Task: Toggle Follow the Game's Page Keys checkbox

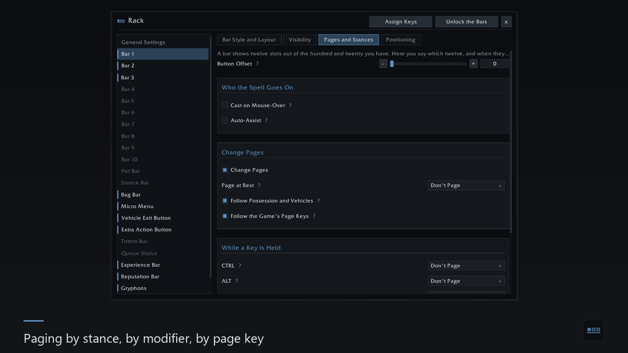Action: pyautogui.click(x=225, y=216)
